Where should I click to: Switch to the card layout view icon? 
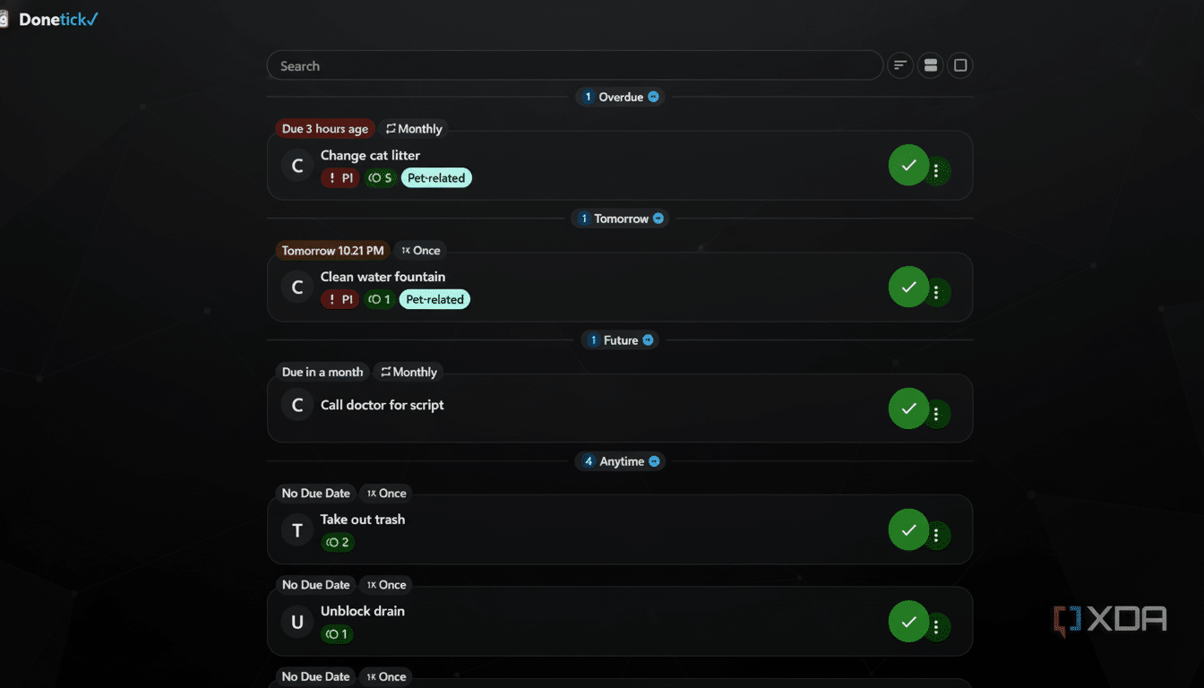click(930, 64)
